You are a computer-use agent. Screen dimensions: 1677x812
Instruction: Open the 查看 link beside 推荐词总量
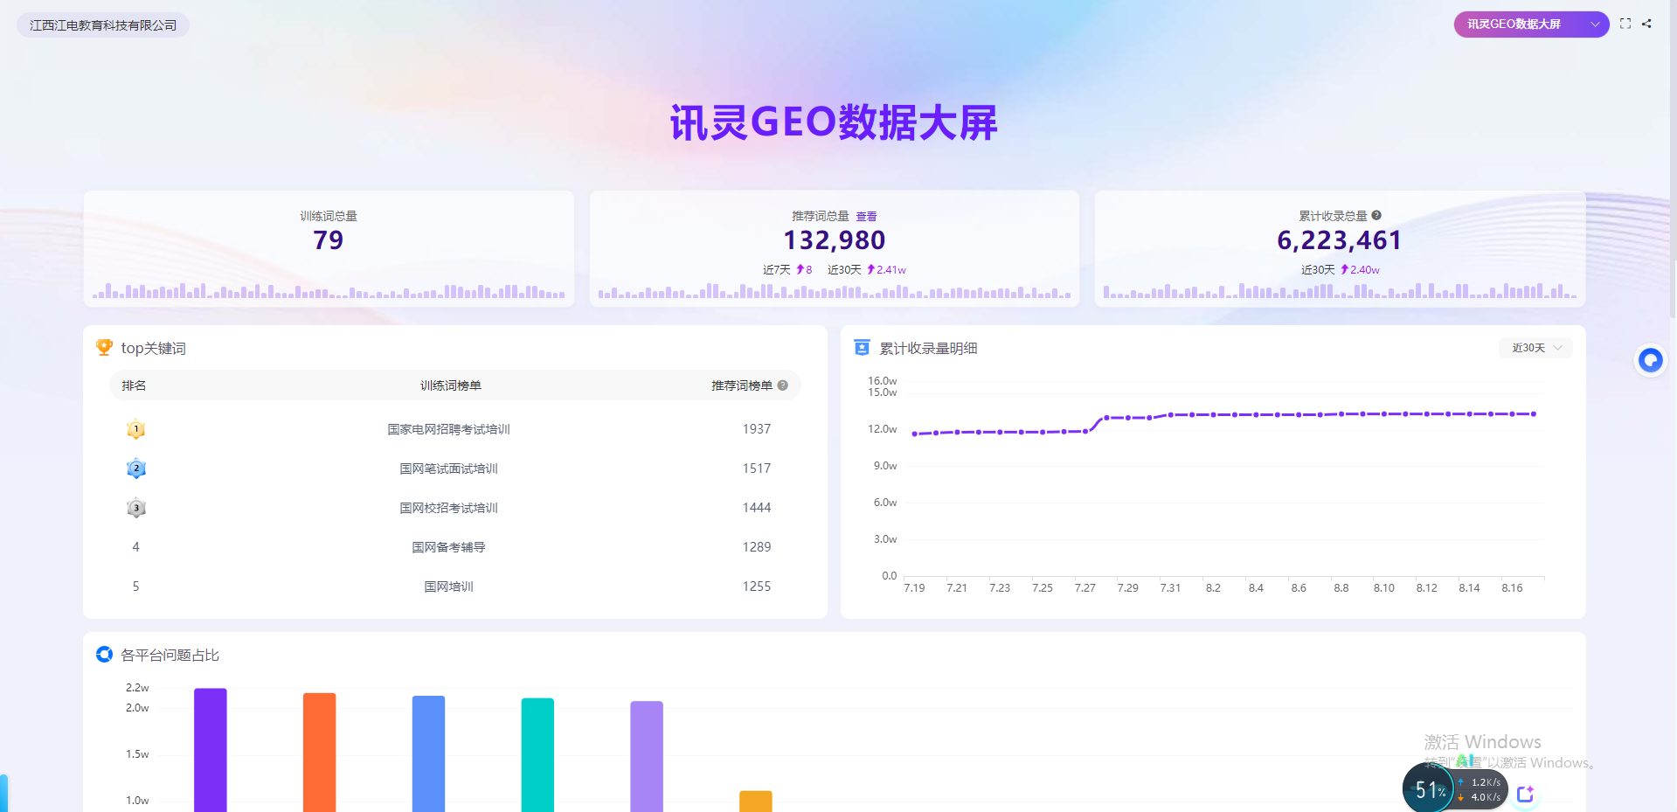(866, 216)
